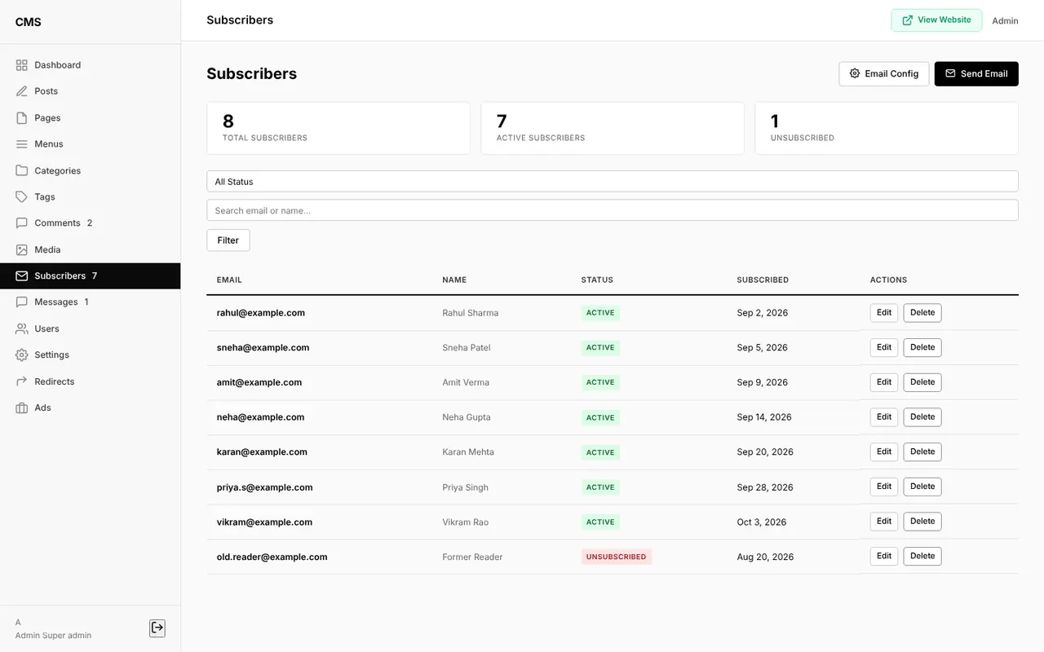Click the Total Subscribers stat card
This screenshot has height=652, width=1044.
(338, 128)
